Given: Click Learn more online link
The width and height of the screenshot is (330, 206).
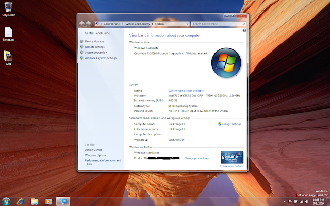Looking at the screenshot, I should (232, 166).
